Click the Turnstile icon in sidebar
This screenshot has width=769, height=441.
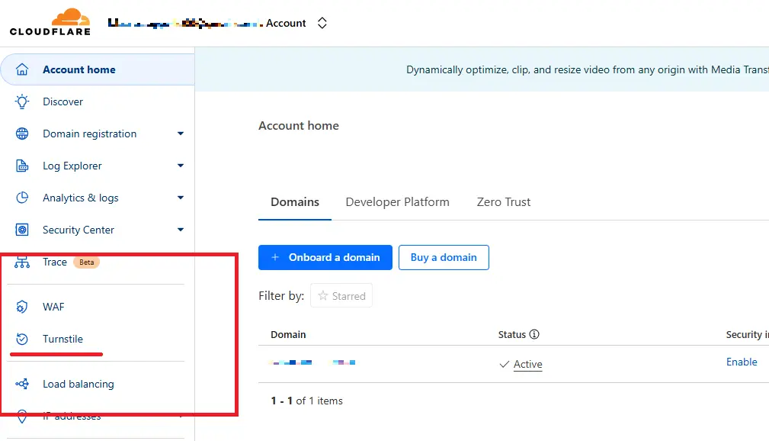click(22, 339)
